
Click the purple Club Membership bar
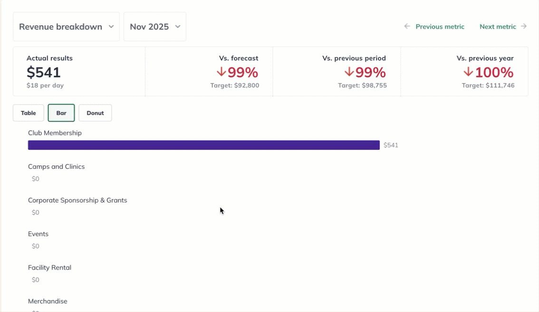[x=203, y=145]
